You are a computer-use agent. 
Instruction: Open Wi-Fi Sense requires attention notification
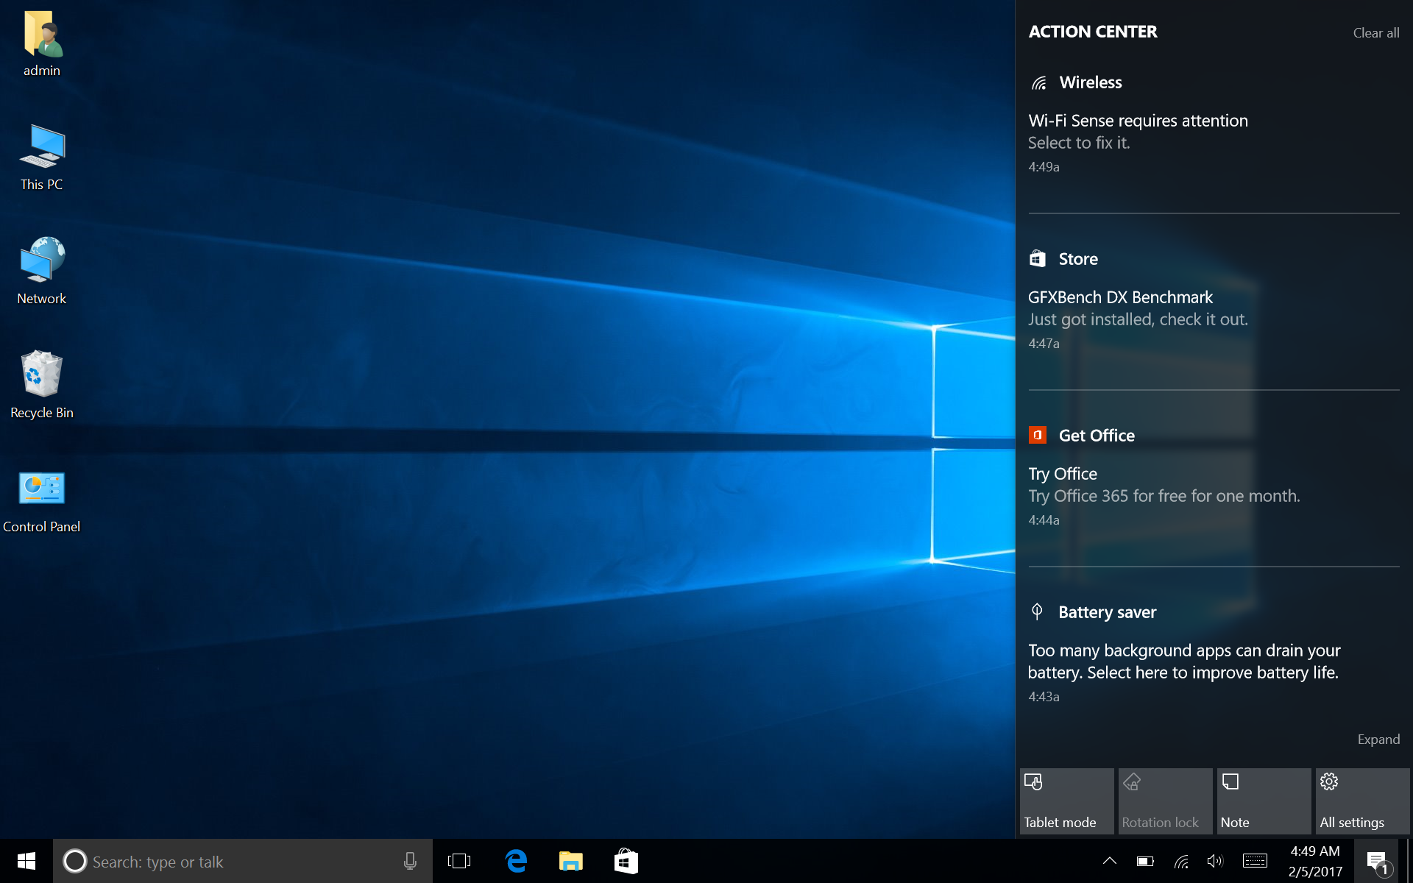[x=1214, y=143]
